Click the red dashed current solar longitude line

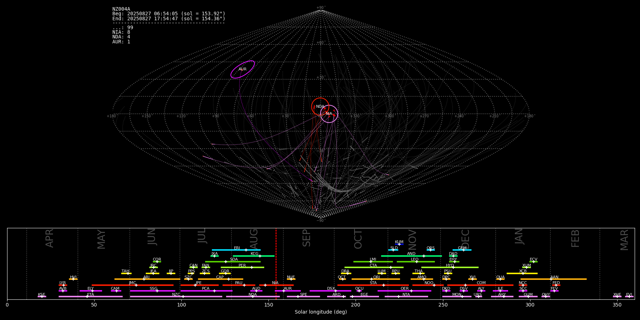tap(276, 263)
